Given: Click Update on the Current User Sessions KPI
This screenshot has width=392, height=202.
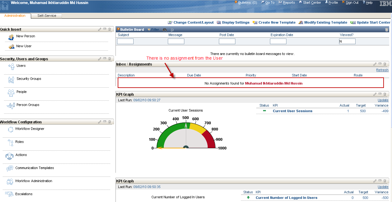Looking at the screenshot, I should 383,100.
